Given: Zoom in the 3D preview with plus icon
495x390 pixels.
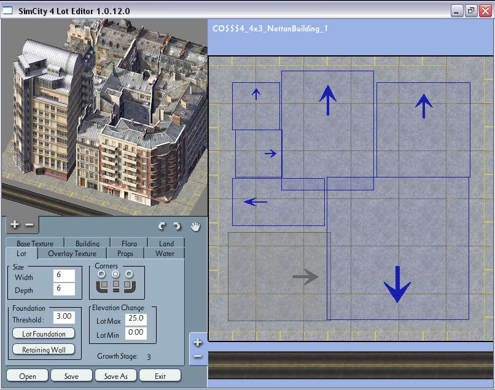Looking at the screenshot, I should 15,225.
